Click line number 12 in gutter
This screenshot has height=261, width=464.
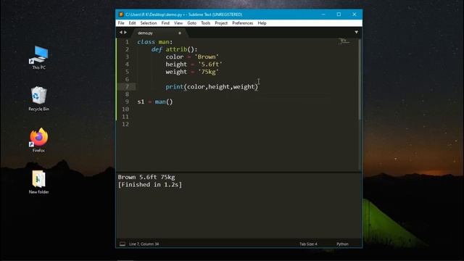(125, 124)
